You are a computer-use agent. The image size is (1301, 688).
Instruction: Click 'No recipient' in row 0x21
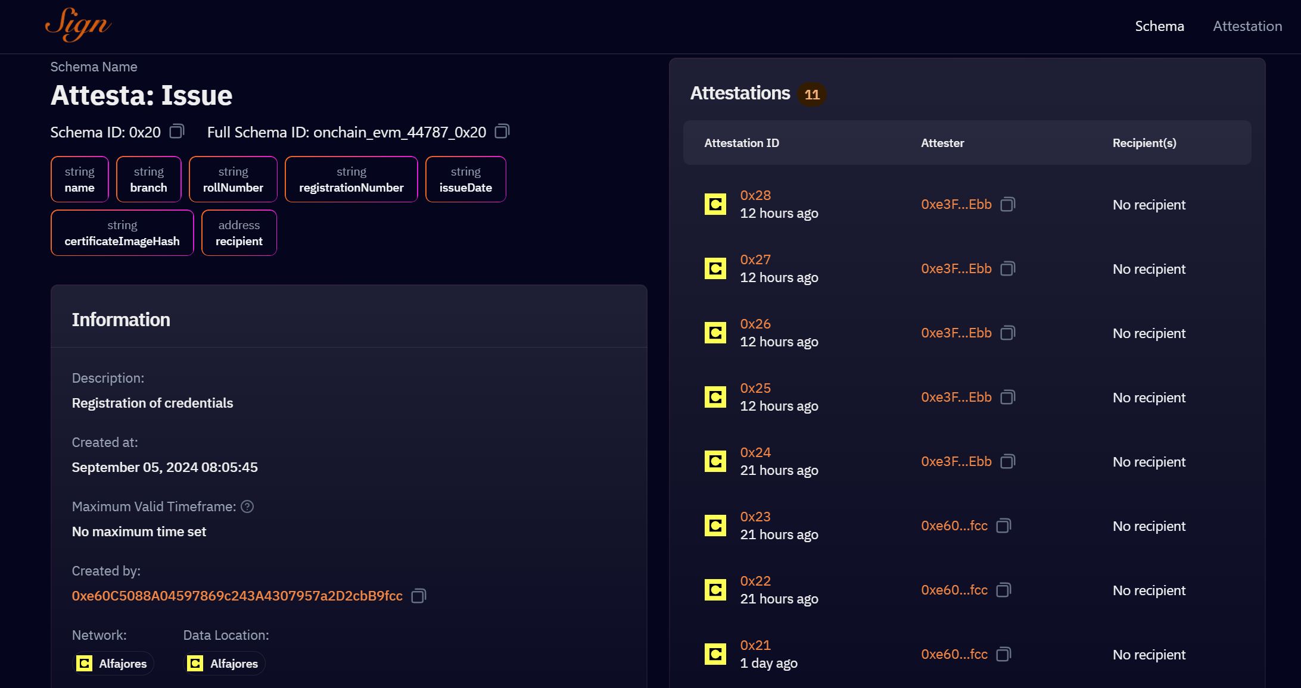[x=1149, y=655]
